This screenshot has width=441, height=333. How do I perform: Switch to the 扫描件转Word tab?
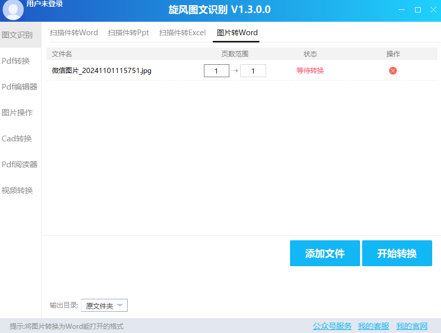[x=74, y=33]
